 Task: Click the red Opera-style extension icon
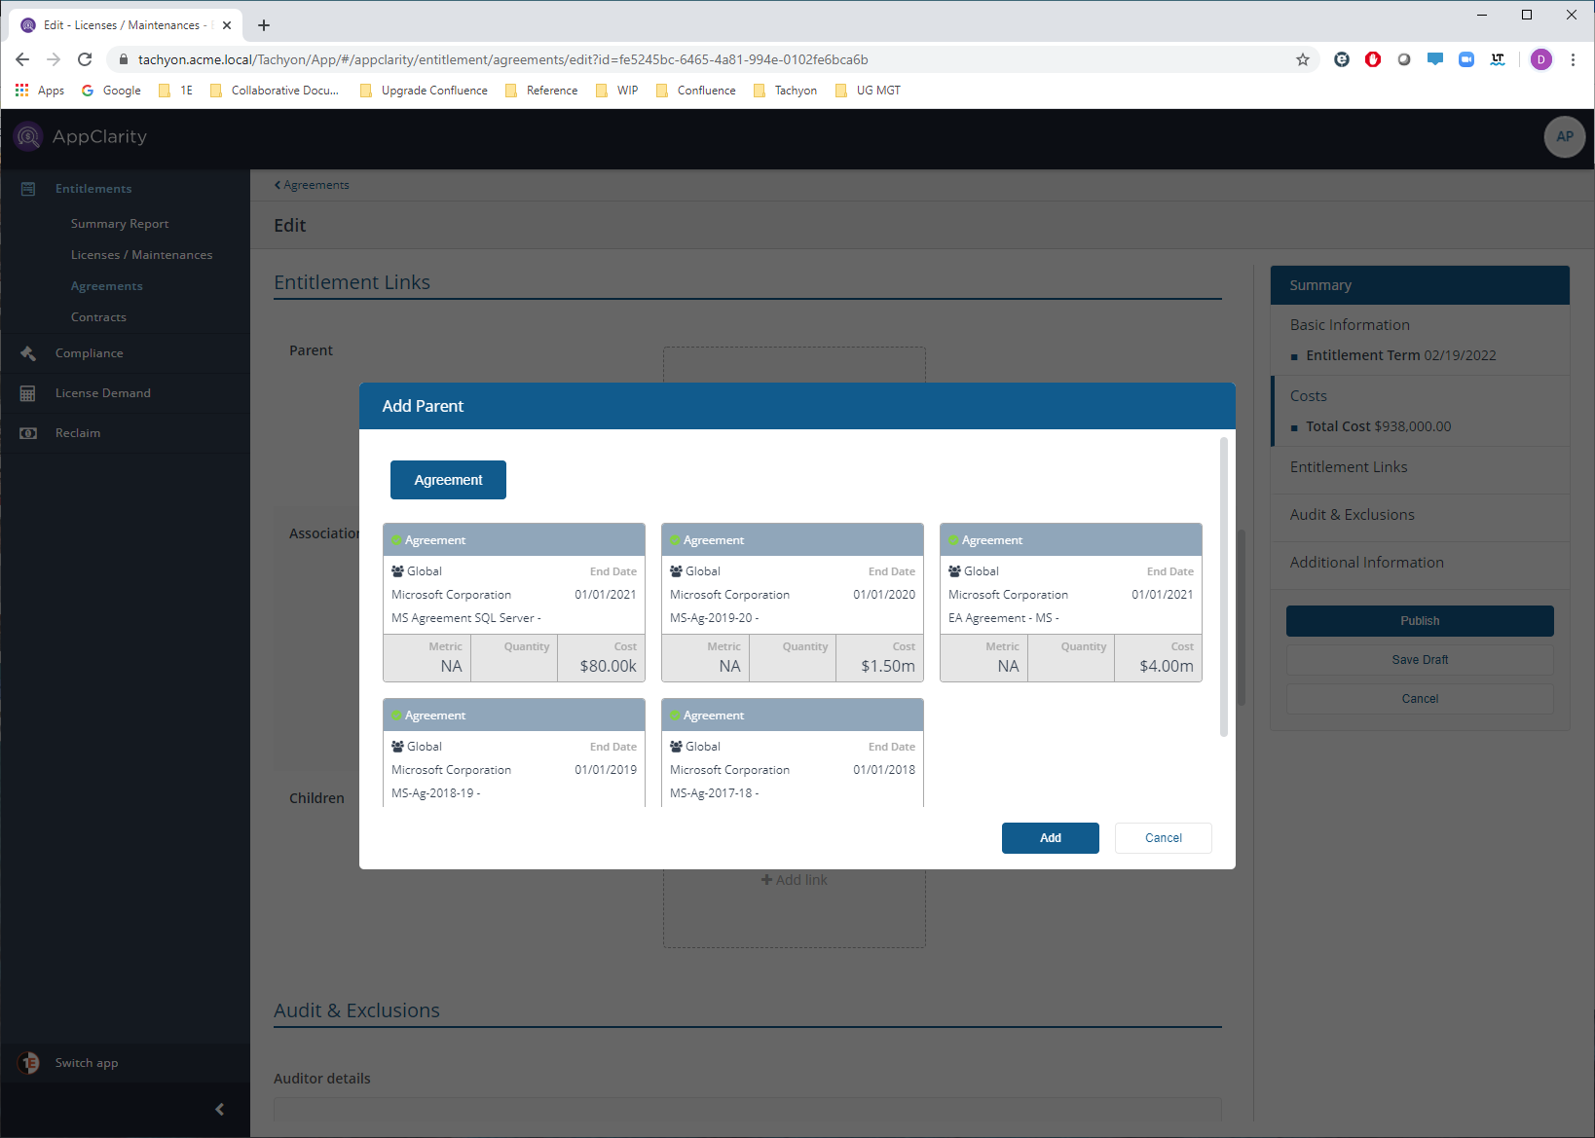(x=1373, y=59)
